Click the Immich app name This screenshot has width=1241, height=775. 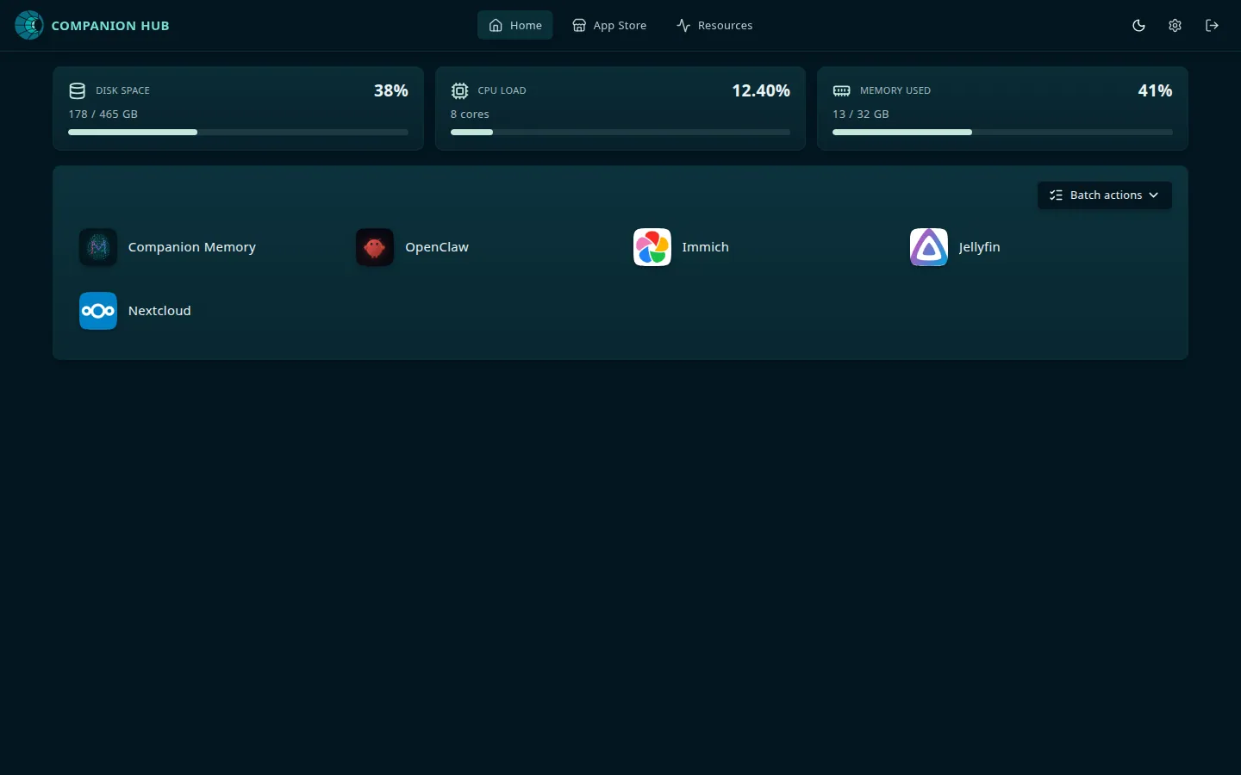[706, 247]
